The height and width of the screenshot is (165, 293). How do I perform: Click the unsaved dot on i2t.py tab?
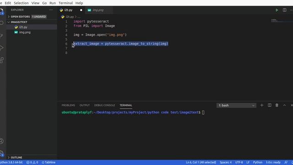click(x=81, y=10)
